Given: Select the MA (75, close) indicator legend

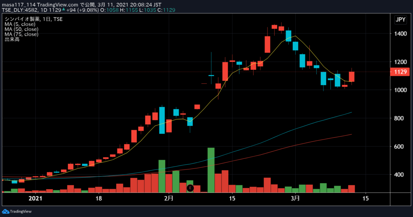Looking at the screenshot, I should [x=21, y=34].
